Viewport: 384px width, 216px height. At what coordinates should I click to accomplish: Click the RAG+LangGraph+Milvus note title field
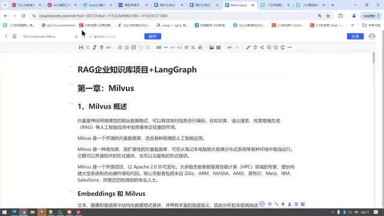tap(39, 37)
